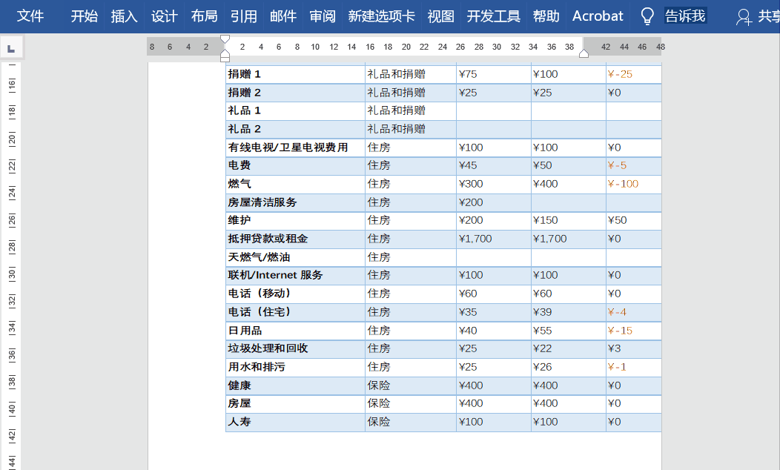Click the ¥-100 difference value
The width and height of the screenshot is (780, 470).
click(623, 184)
